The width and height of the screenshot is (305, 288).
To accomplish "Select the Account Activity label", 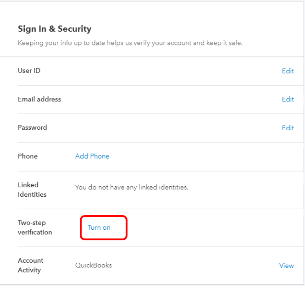I will pyautogui.click(x=31, y=266).
